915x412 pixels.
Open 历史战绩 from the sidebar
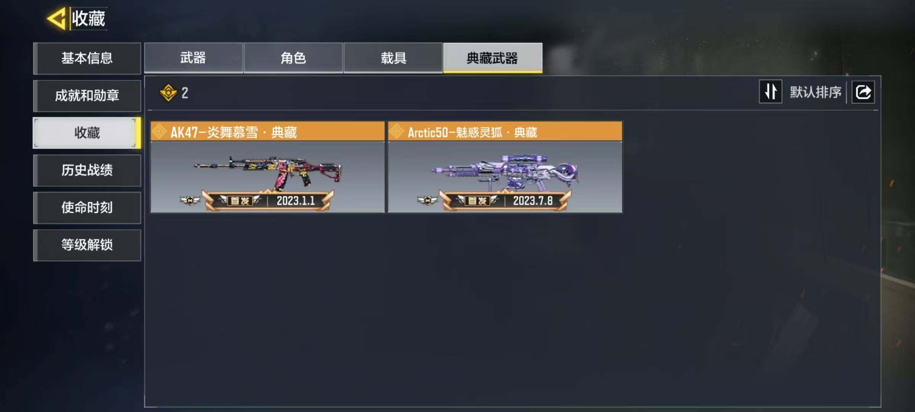(x=87, y=170)
